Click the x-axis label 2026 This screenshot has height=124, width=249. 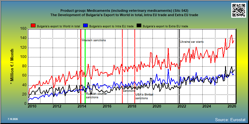coord(231,106)
